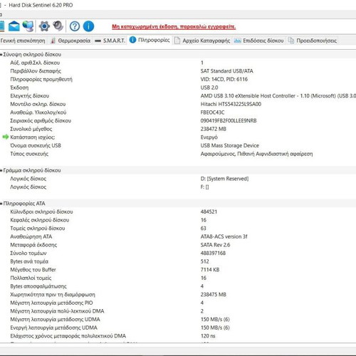Click the envelope email report icon
This screenshot has width=356, height=356.
(14, 26)
